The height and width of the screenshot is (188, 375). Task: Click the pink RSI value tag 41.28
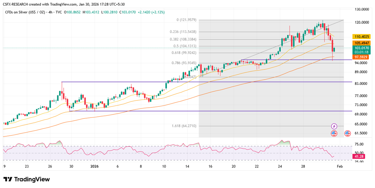coord(358,156)
